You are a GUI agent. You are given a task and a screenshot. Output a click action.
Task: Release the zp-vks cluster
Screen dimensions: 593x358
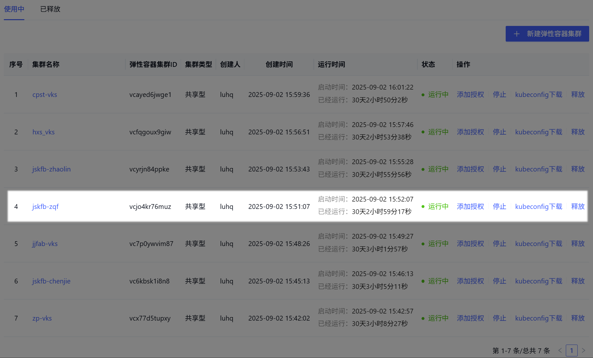[x=578, y=318]
